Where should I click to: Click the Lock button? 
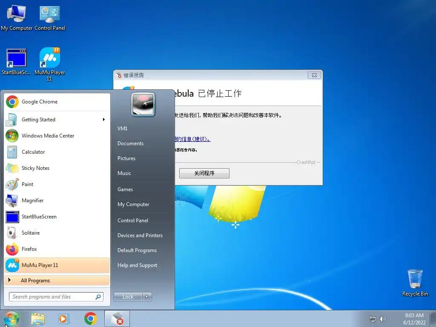point(128,297)
